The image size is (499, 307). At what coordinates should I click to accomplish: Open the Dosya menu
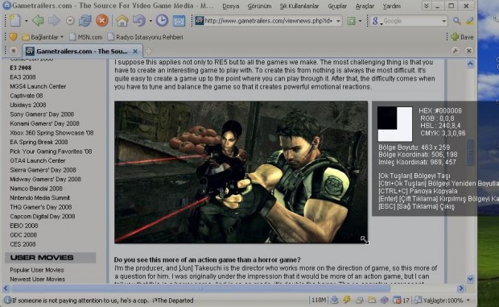(231, 6)
